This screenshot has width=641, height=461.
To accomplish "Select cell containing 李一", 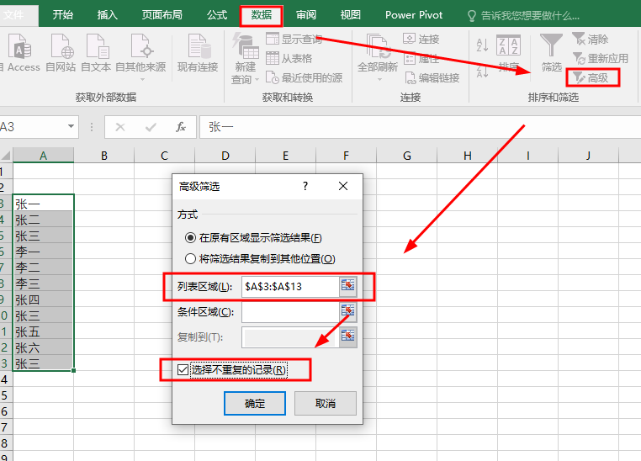I will pyautogui.click(x=44, y=252).
